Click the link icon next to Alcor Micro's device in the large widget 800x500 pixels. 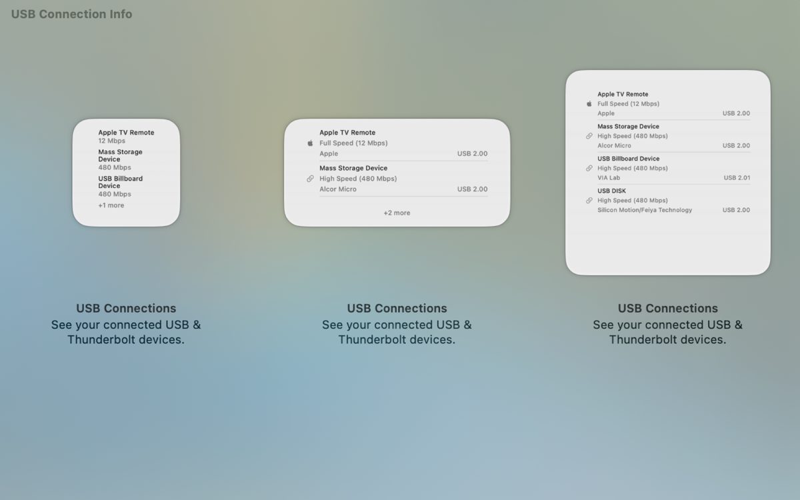point(589,136)
